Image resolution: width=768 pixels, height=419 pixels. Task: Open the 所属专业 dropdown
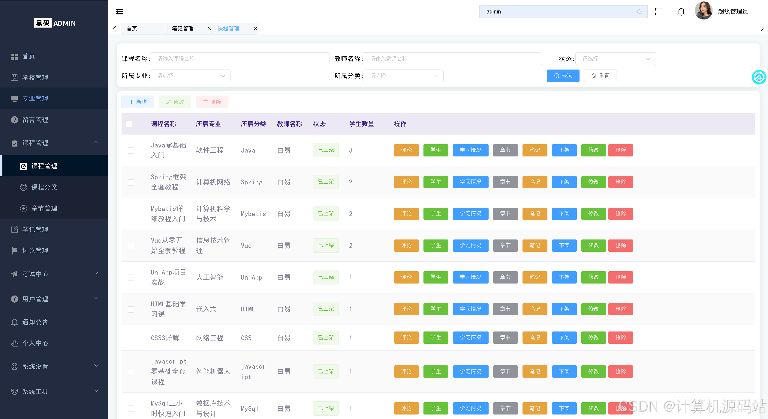point(190,76)
